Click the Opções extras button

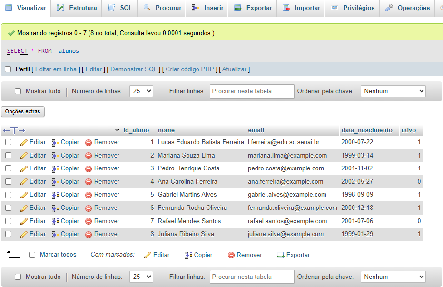click(22, 111)
